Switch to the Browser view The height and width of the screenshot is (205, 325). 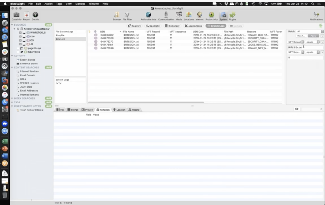click(x=116, y=16)
